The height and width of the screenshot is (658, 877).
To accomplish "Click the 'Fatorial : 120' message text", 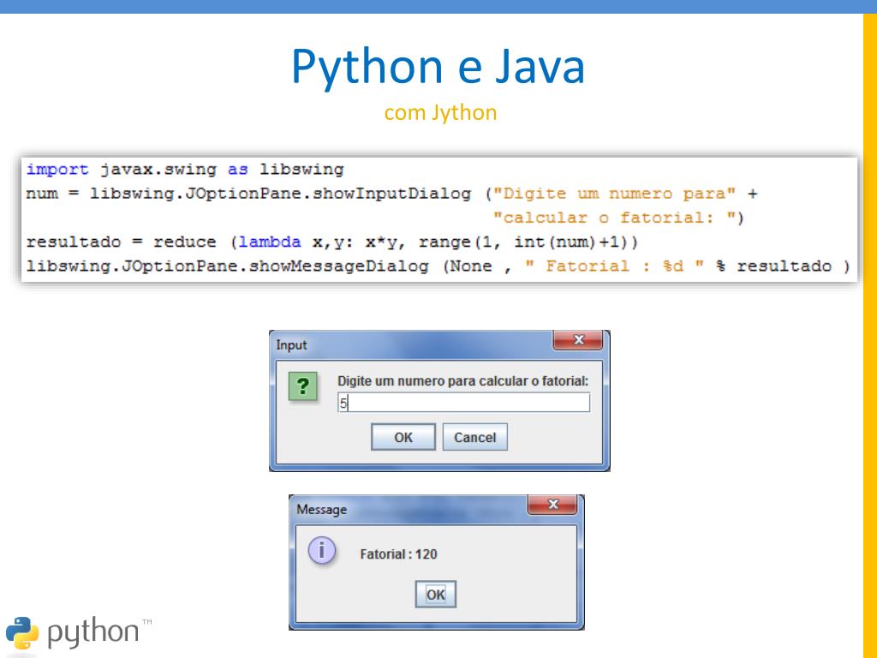I will click(x=399, y=554).
